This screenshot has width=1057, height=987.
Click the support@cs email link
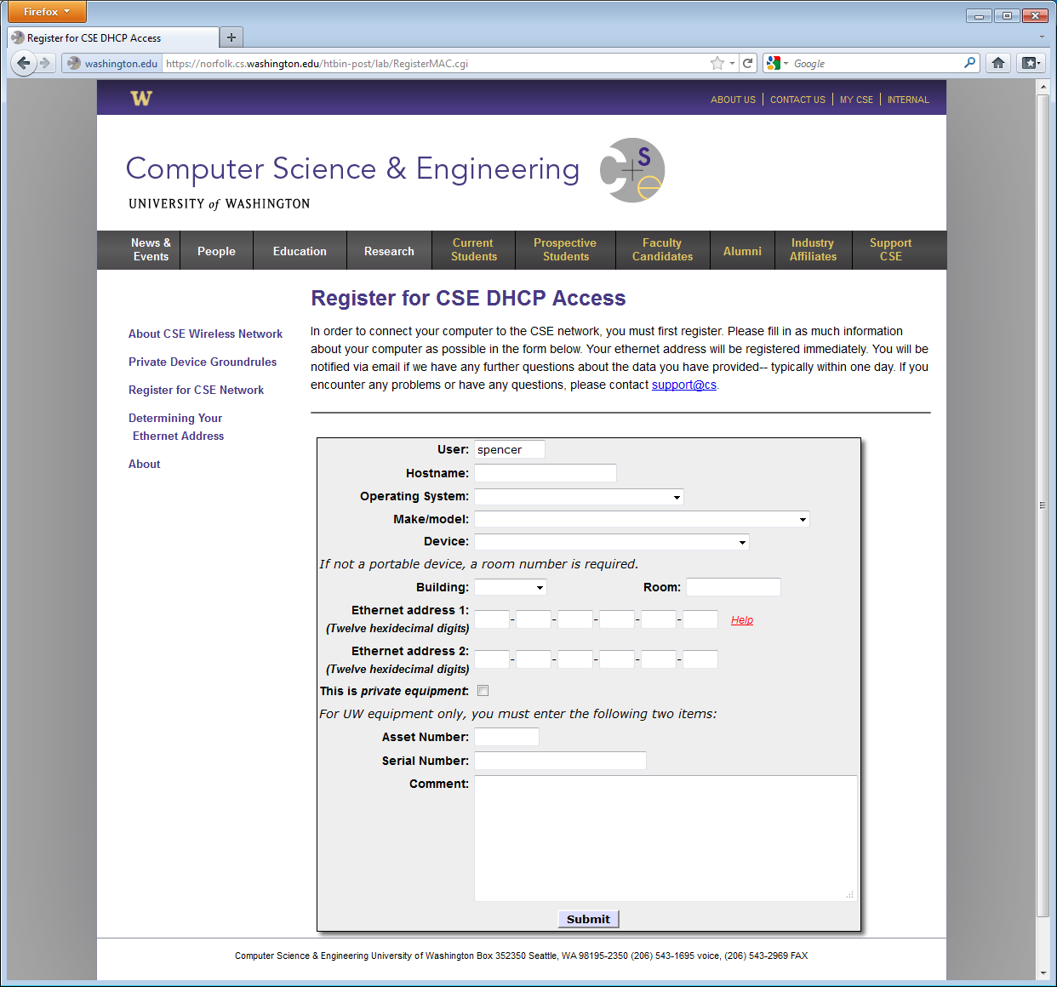(683, 385)
